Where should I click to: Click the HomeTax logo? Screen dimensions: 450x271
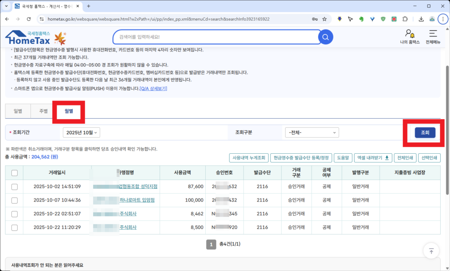click(x=28, y=38)
